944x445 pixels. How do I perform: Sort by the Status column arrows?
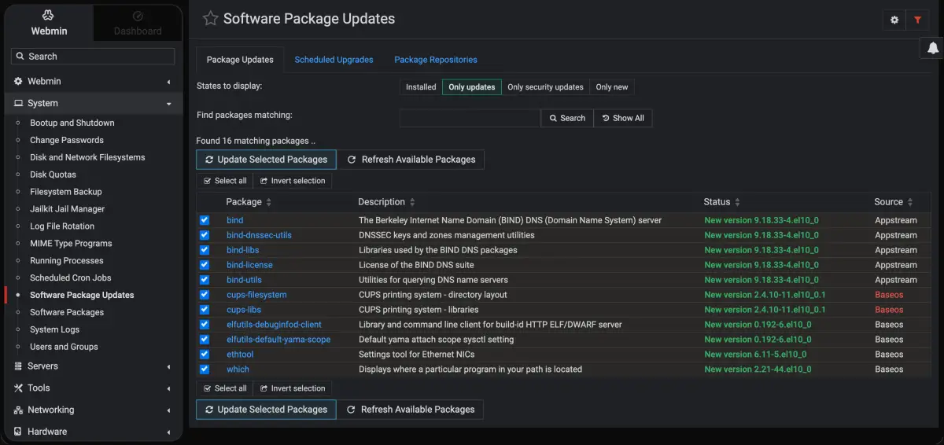point(737,202)
